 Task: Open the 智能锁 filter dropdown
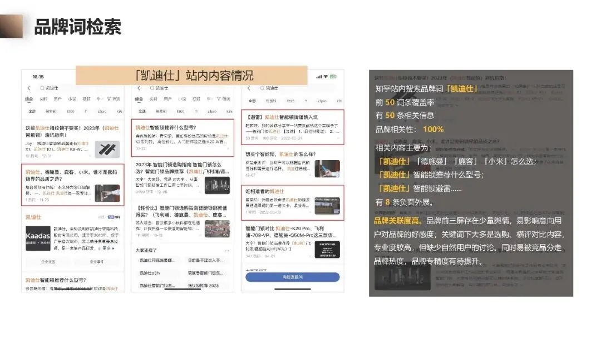(51, 110)
